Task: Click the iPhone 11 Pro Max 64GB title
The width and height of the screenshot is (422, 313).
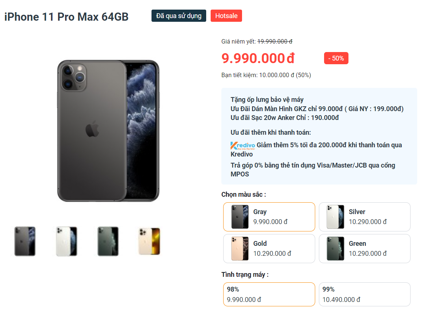Action: 67,17
